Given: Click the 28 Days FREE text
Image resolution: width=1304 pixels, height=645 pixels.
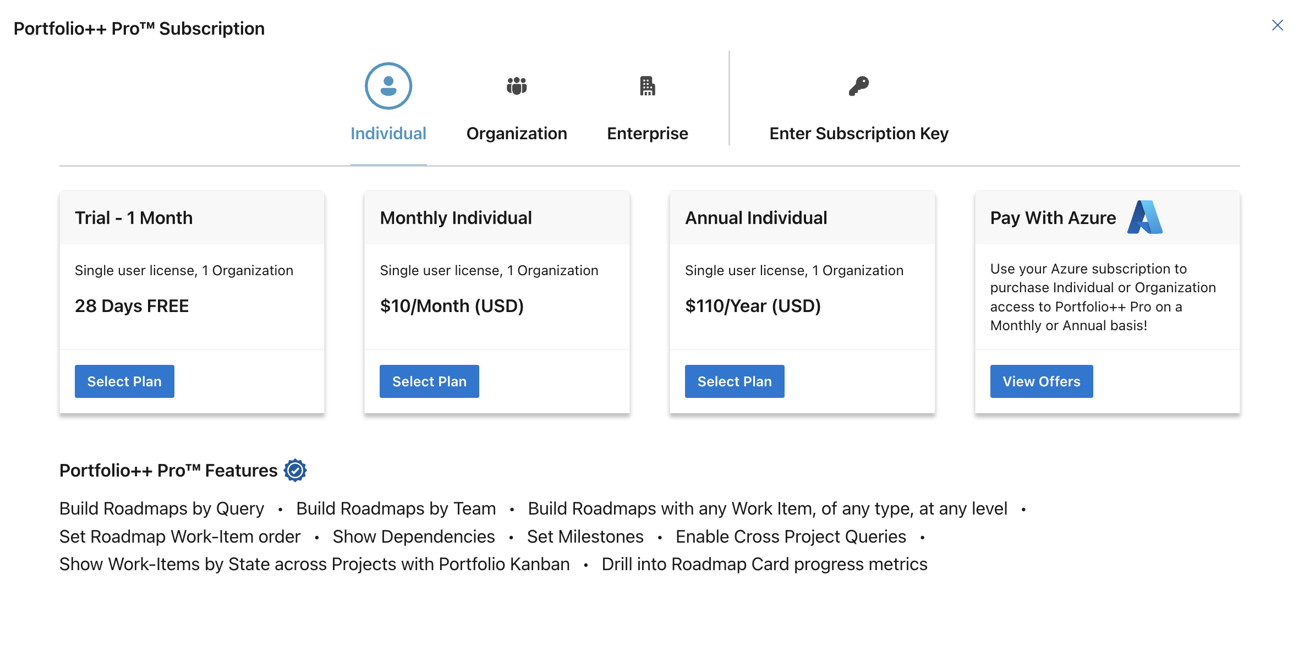Looking at the screenshot, I should coord(132,305).
